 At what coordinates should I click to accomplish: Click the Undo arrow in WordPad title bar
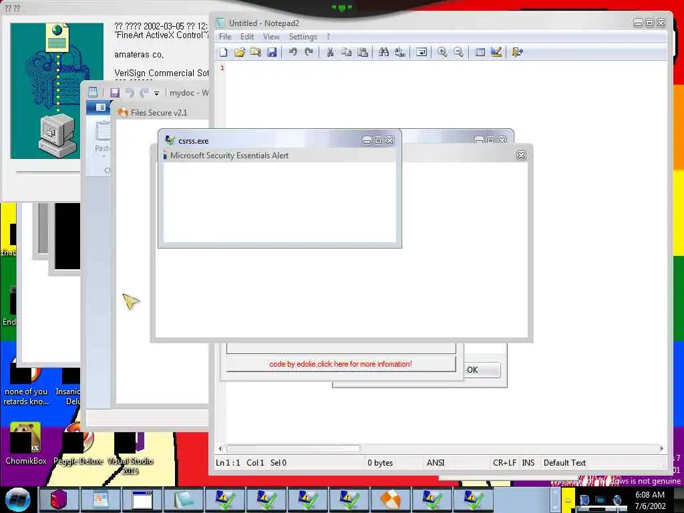(x=130, y=92)
